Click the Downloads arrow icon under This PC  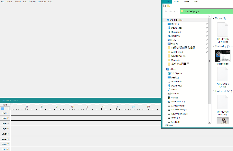(x=169, y=86)
